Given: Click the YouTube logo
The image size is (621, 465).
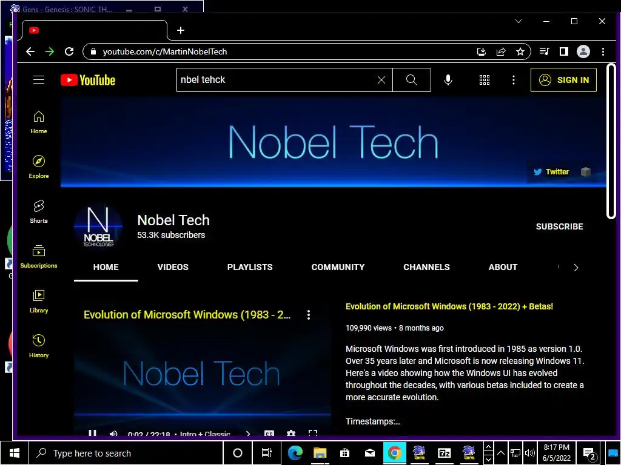Looking at the screenshot, I should click(88, 80).
